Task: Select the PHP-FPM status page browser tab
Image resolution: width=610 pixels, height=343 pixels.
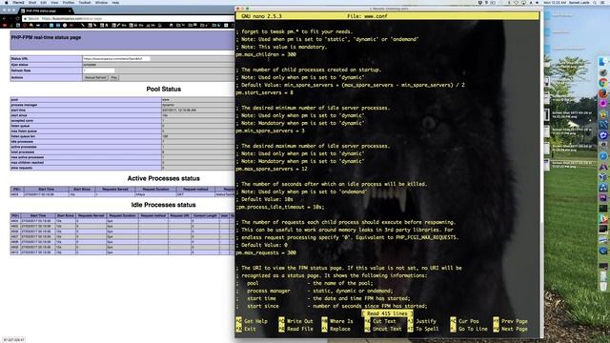Action: [45, 10]
